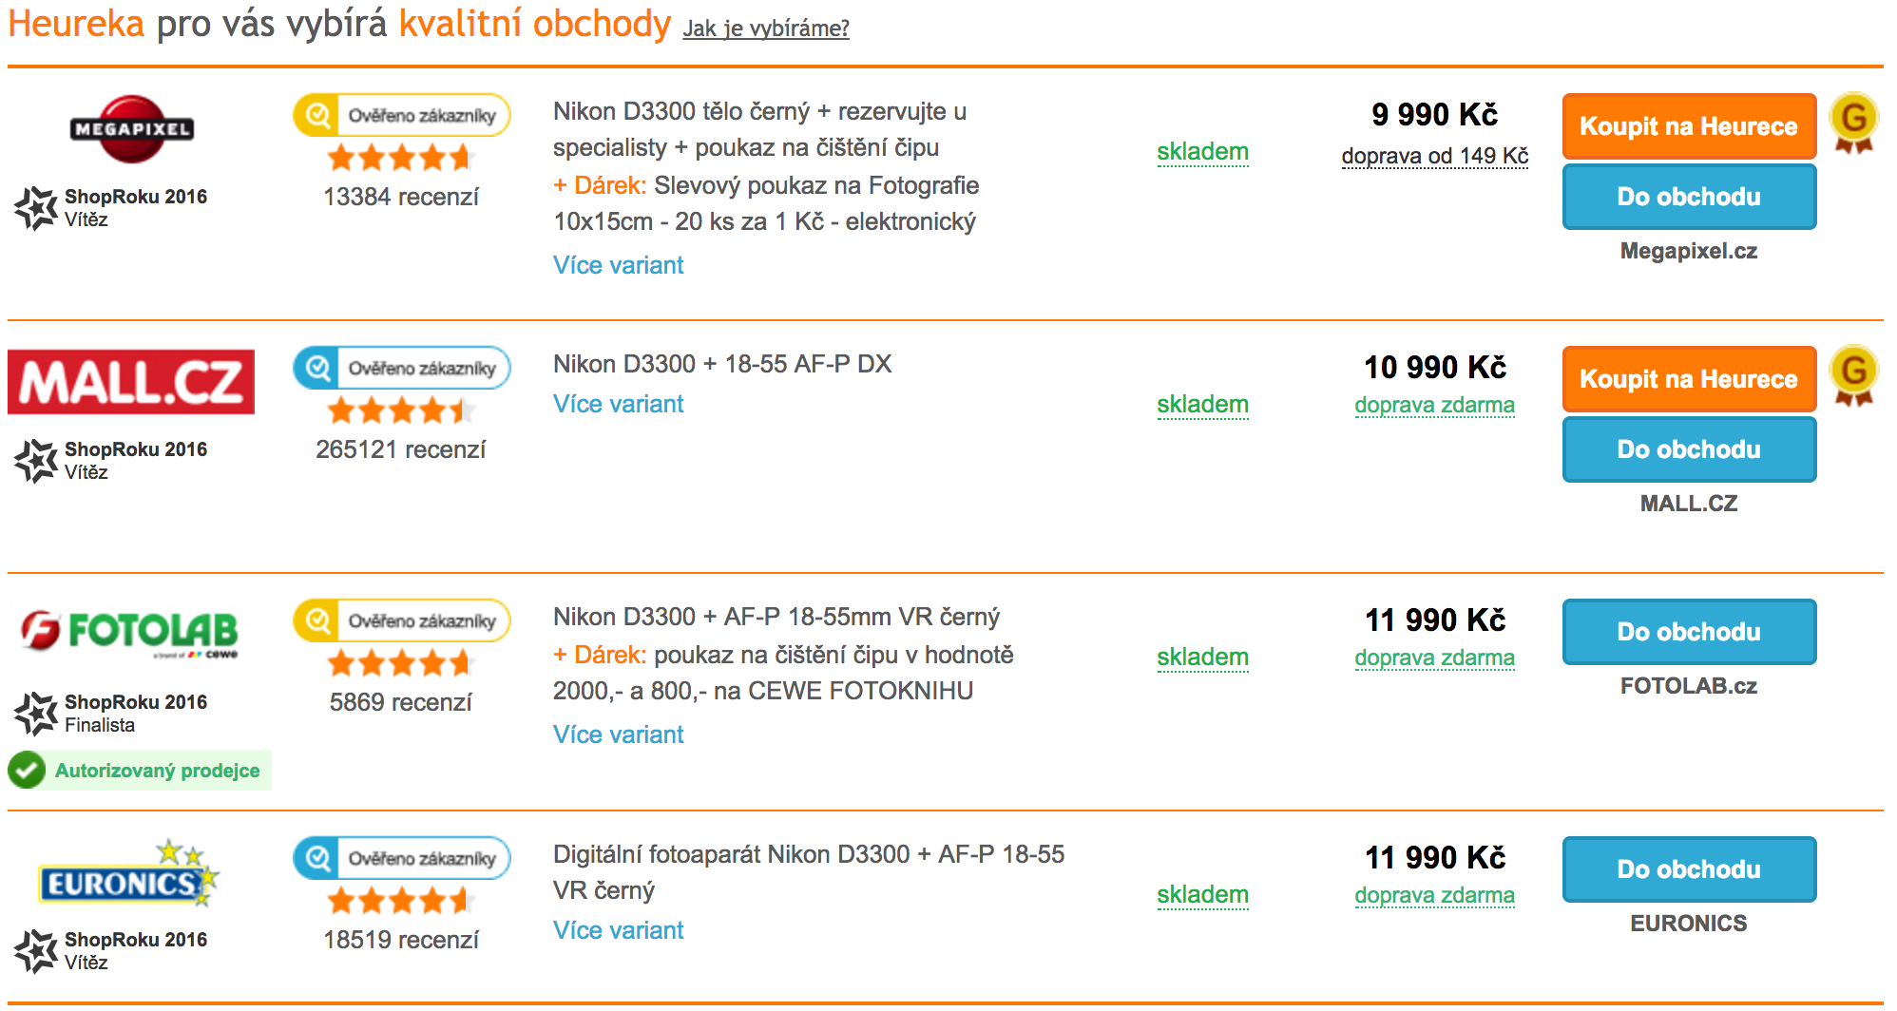The image size is (1897, 1011).
Task: Click MALL.CZ's blue Ověřeno zákazníky badge
Action: 401,369
